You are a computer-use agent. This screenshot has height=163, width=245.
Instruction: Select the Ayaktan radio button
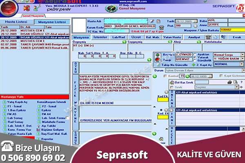click(x=195, y=55)
